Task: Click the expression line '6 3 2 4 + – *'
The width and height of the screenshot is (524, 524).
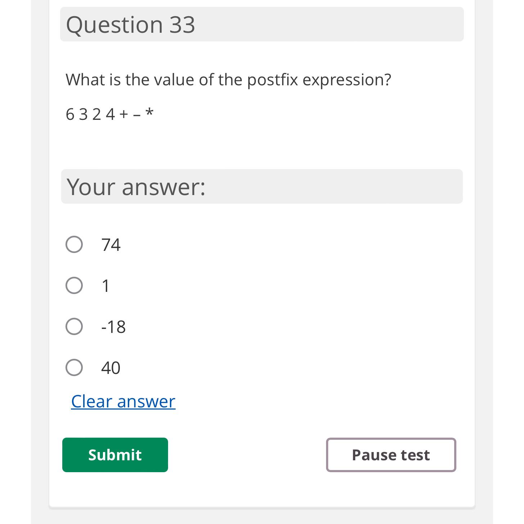Action: (x=110, y=114)
